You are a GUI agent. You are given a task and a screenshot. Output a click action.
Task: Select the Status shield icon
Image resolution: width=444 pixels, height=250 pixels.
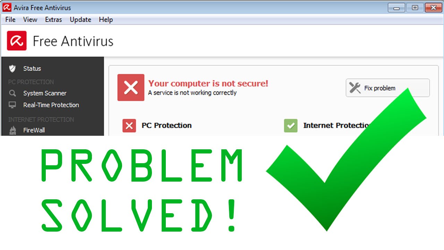tap(12, 68)
